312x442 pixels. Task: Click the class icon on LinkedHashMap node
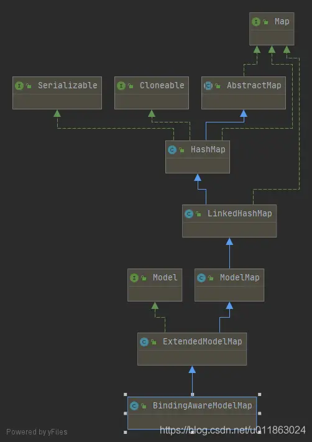pyautogui.click(x=189, y=214)
